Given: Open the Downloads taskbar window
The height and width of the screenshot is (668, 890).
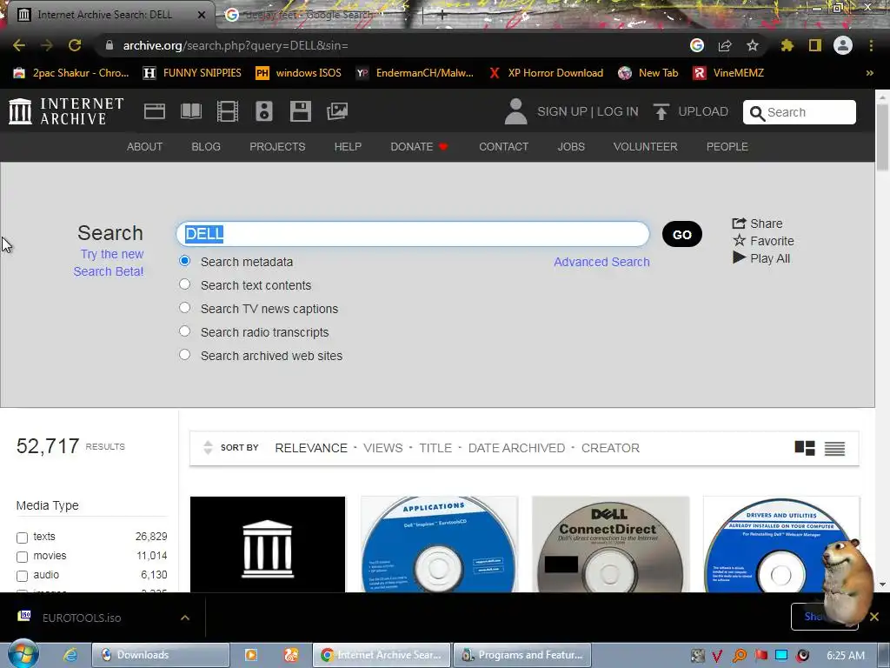Looking at the screenshot, I should click(x=161, y=655).
